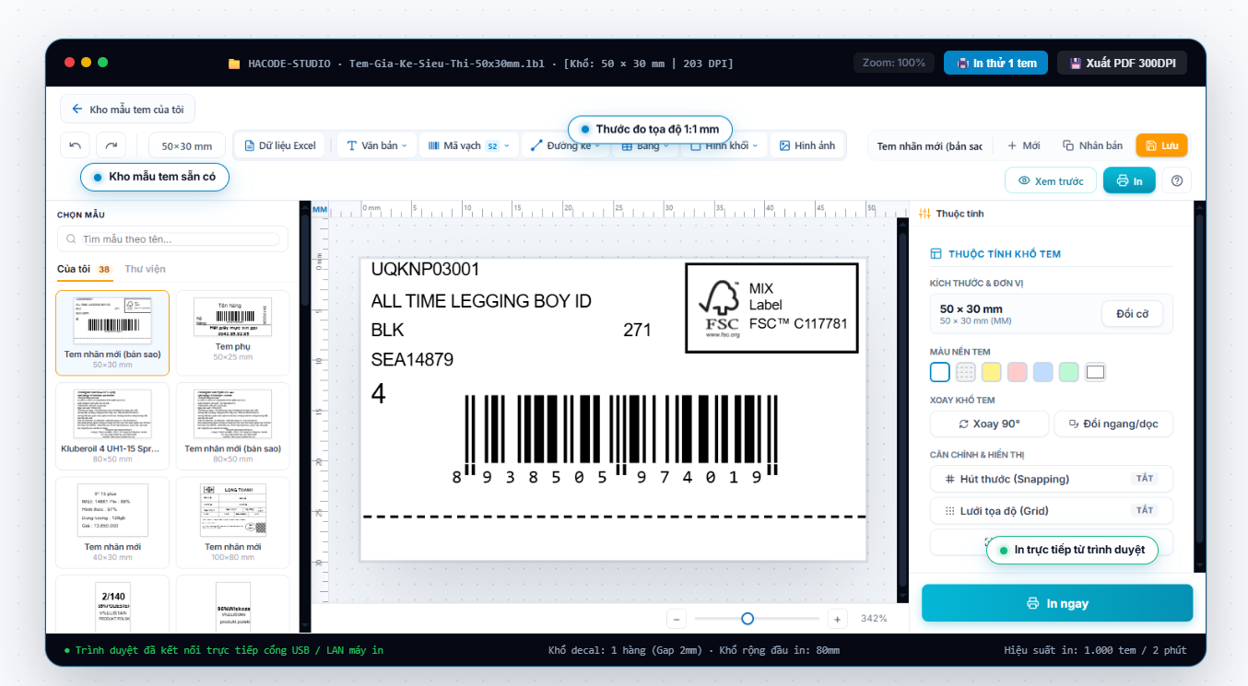1248x686 pixels.
Task: Go back to Kho mẫu tem của tôi
Action: point(128,109)
